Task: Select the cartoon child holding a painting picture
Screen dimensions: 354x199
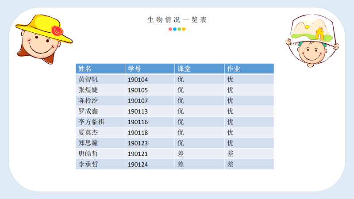Action: tap(312, 41)
